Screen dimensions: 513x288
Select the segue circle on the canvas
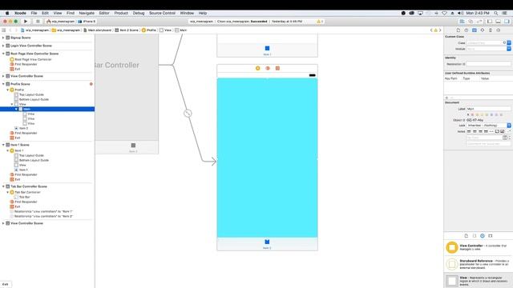click(188, 114)
